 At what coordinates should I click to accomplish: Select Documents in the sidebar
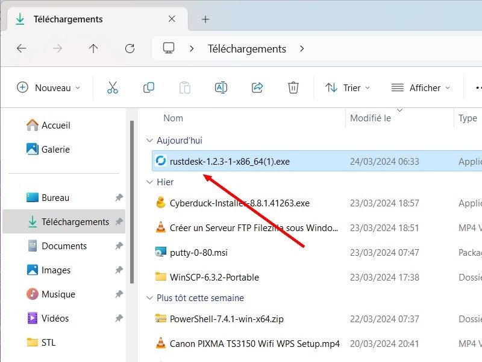(64, 246)
